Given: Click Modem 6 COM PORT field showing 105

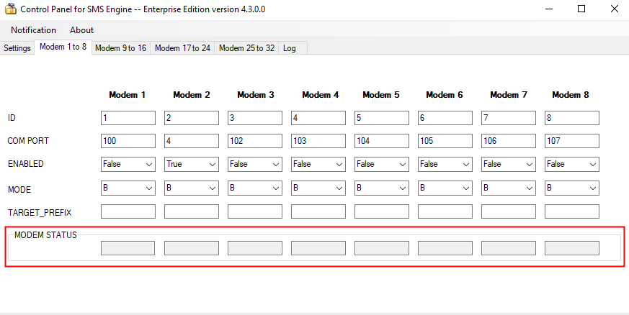Looking at the screenshot, I should click(445, 141).
